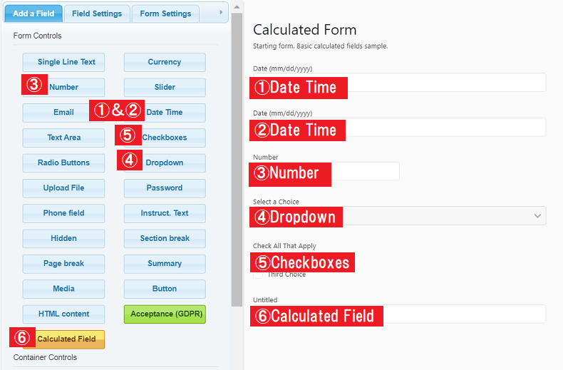The image size is (563, 370).
Task: Click the first Date input field
Action: click(x=399, y=83)
